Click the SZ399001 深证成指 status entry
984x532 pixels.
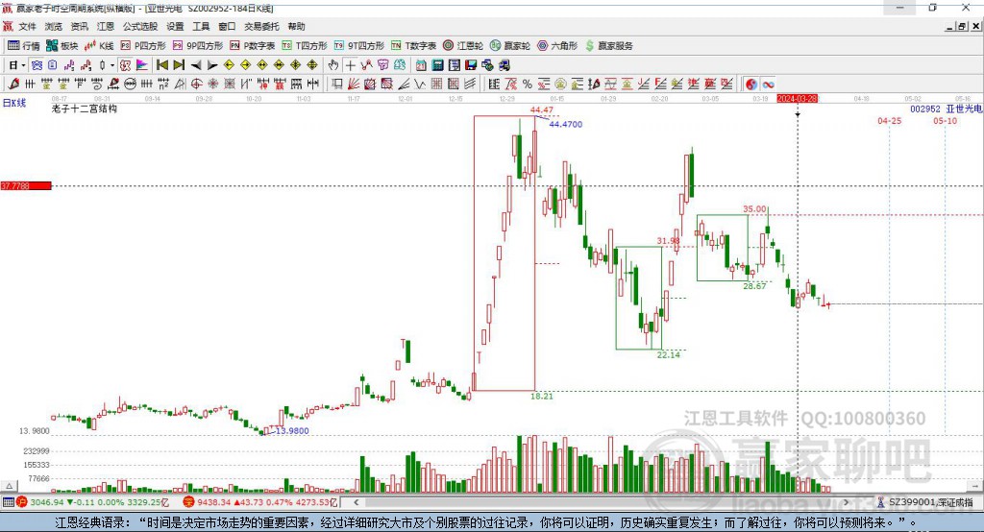tap(925, 502)
